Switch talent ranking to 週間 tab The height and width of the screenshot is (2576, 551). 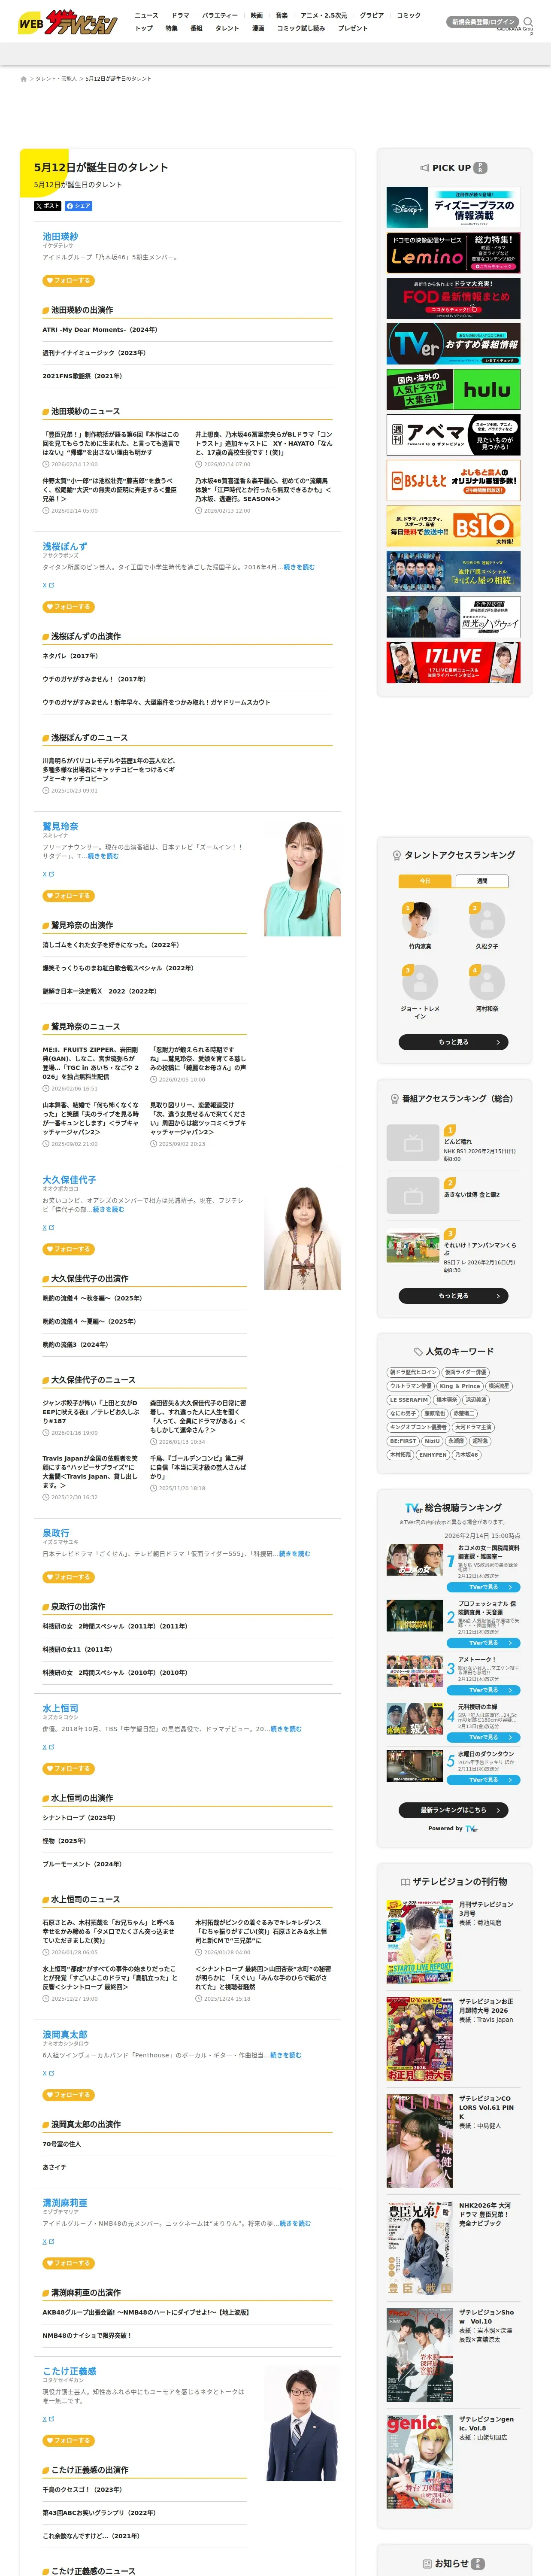pyautogui.click(x=482, y=881)
